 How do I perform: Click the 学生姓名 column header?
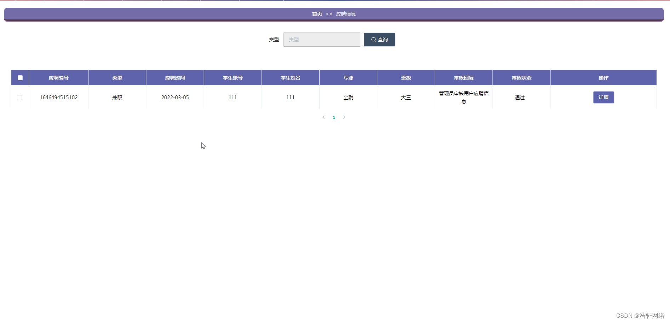[290, 77]
